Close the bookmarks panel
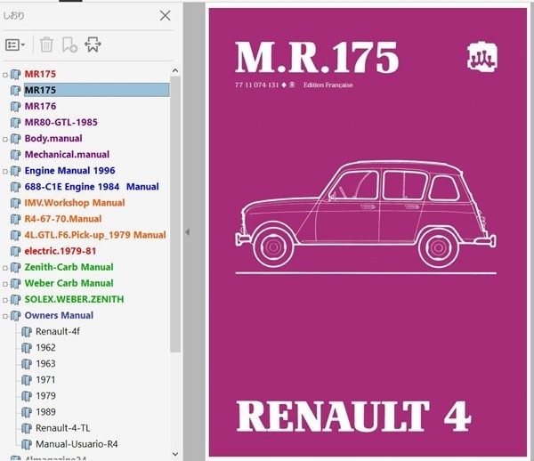The height and width of the screenshot is (461, 534). 166,16
